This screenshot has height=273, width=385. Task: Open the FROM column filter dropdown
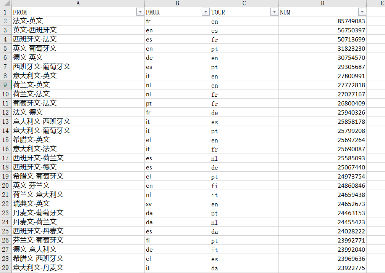[x=140, y=12]
